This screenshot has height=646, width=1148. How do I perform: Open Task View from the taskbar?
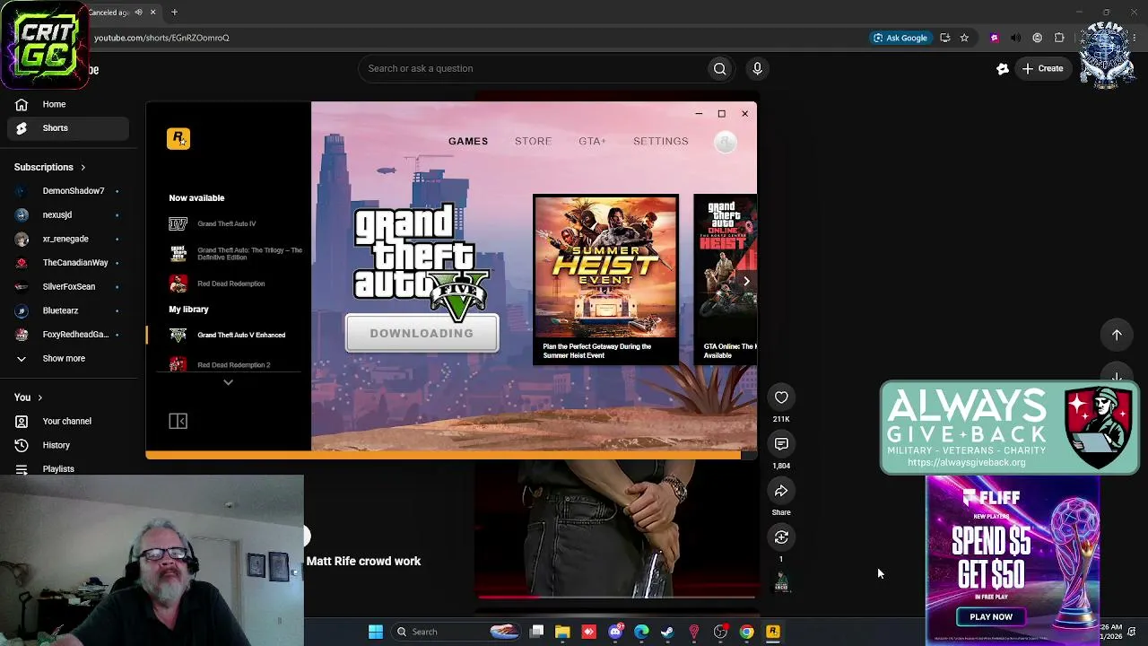click(x=536, y=632)
